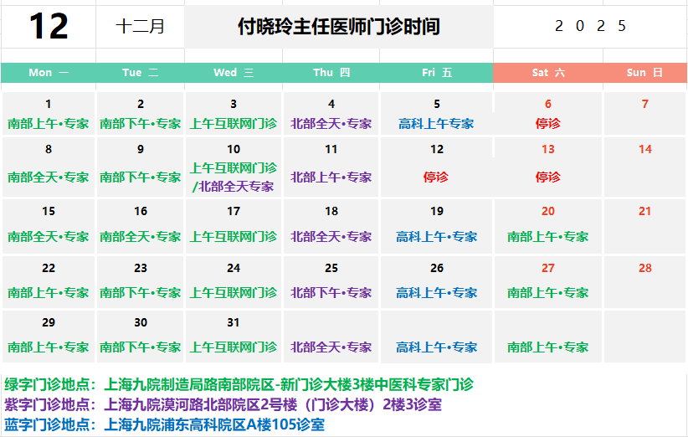The width and height of the screenshot is (688, 437).
Task: Click the year 2025 cell
Action: tap(590, 27)
